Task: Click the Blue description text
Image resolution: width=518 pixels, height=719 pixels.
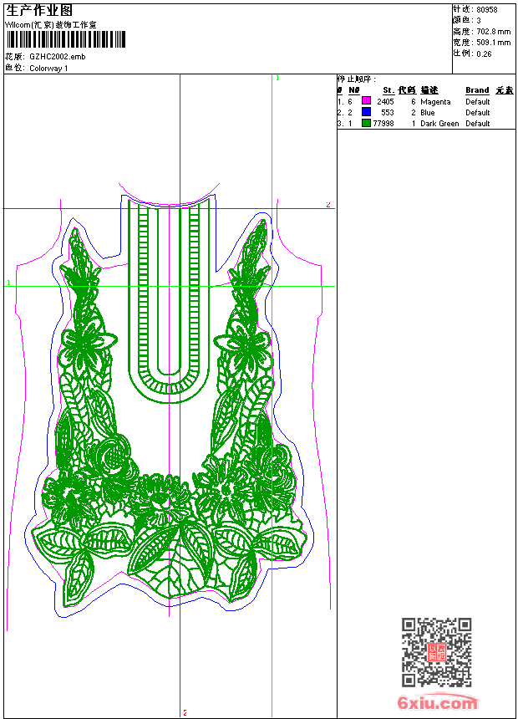Action: coord(428,112)
